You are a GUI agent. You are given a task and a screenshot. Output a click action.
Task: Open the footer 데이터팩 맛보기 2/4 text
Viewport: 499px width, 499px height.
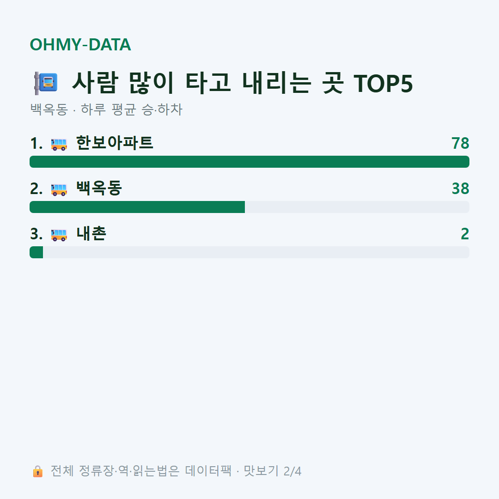(x=176, y=471)
